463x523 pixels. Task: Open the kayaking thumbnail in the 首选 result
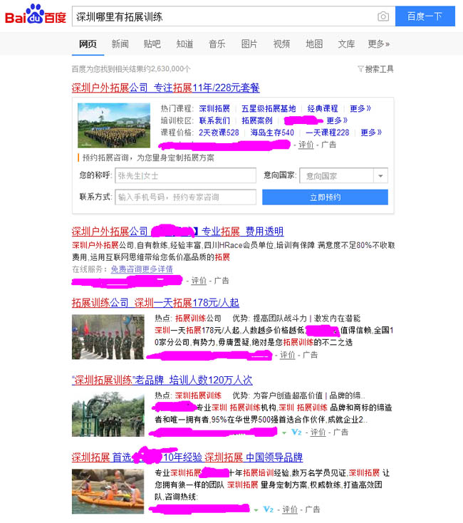tap(108, 492)
